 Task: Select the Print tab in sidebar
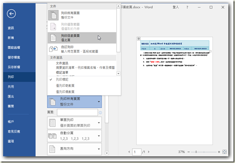point(19,77)
